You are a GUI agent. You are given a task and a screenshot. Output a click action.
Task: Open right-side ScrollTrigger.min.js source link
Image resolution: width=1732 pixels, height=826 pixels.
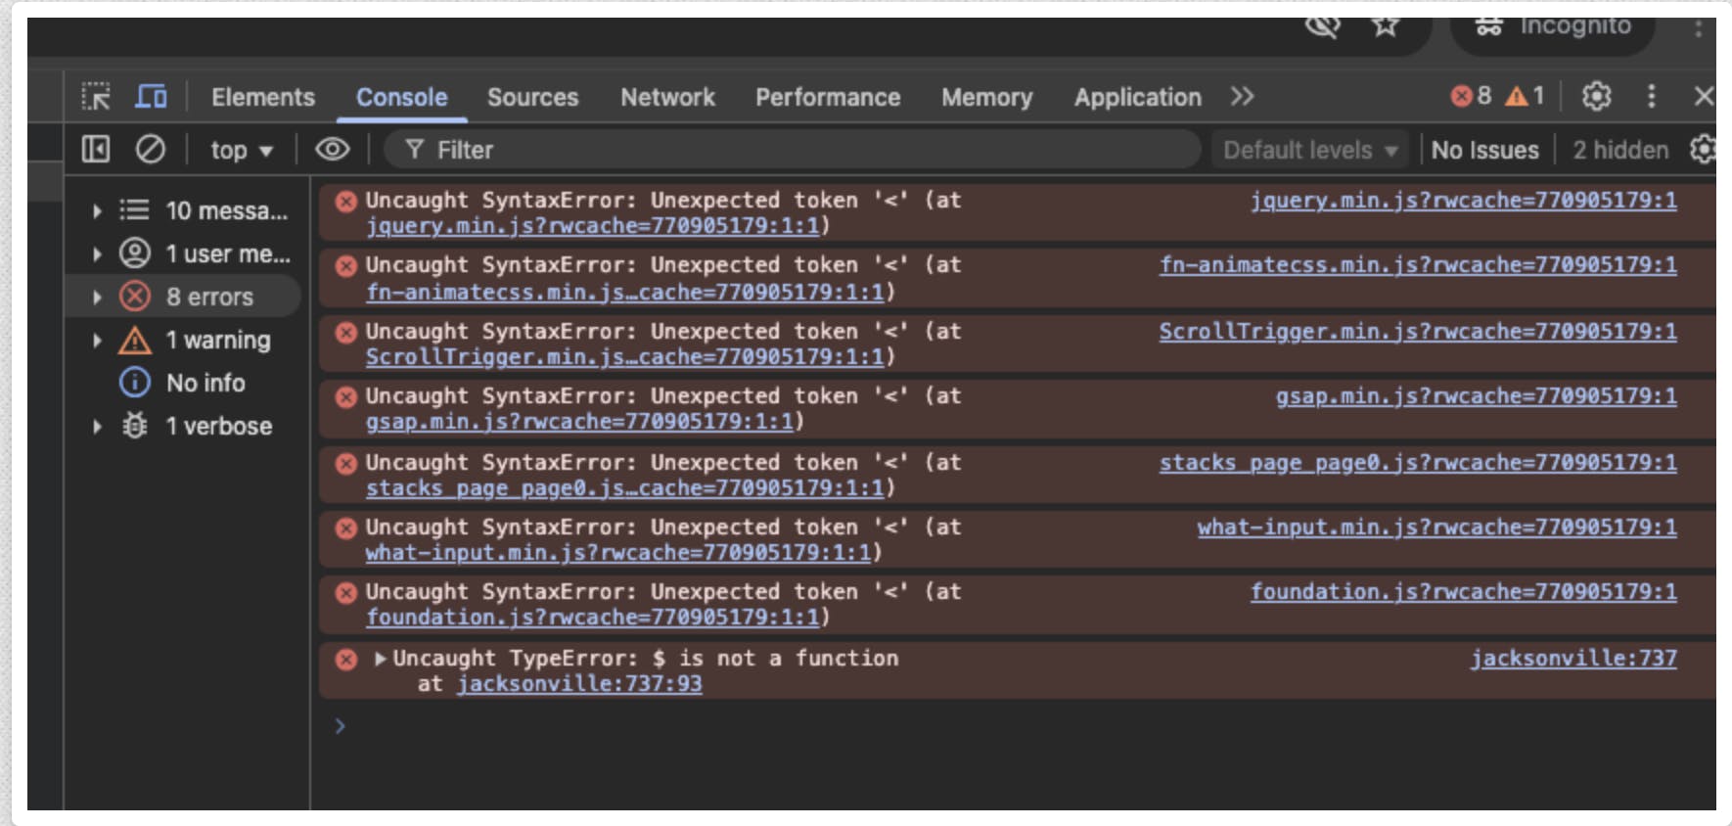click(x=1418, y=332)
